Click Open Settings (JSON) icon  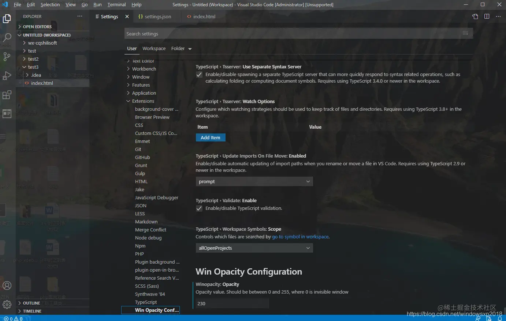475,16
